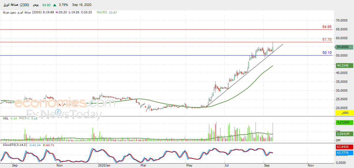Click the 3.79% change percentage
The height and width of the screenshot is (168, 354).
tap(63, 5)
